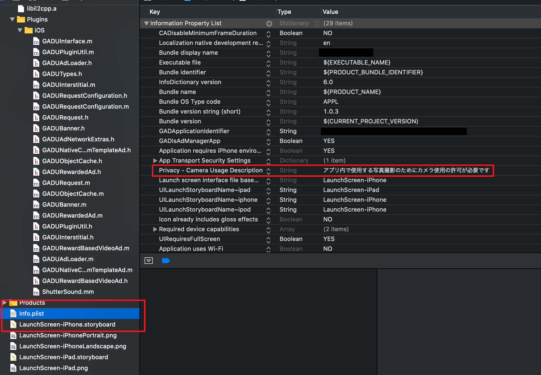Collapse the Plugins folder
This screenshot has height=375, width=541.
12,19
